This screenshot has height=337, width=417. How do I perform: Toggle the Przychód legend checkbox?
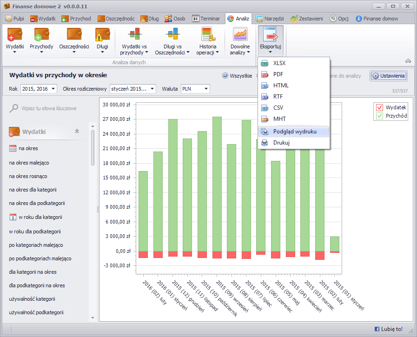(379, 116)
